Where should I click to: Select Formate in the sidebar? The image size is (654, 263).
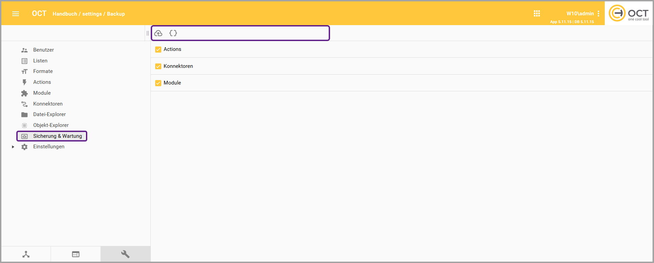click(43, 71)
